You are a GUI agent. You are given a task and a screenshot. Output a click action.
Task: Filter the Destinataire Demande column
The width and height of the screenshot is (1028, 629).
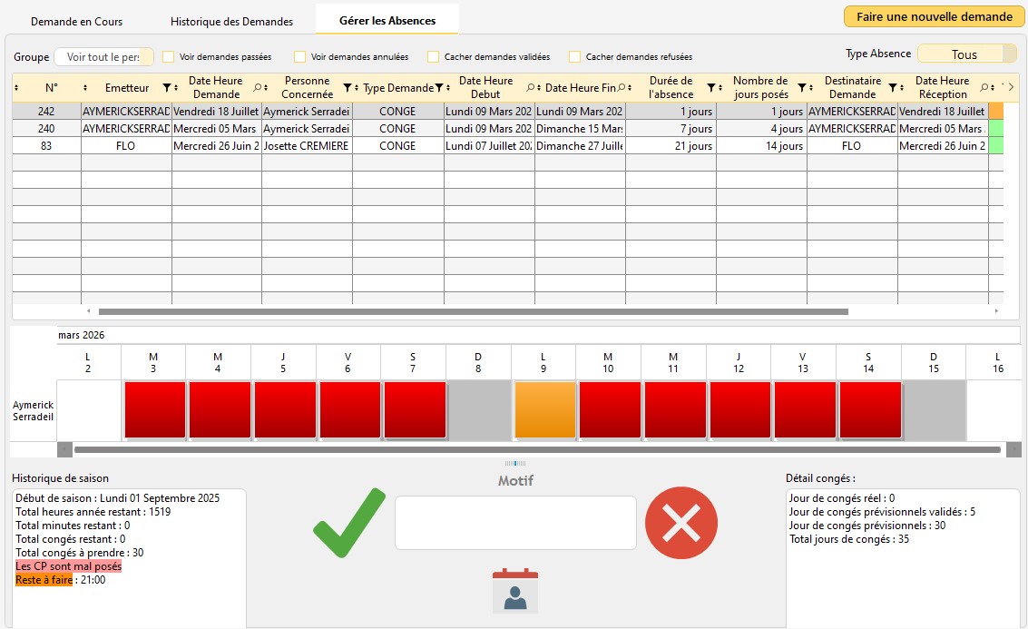coord(892,88)
